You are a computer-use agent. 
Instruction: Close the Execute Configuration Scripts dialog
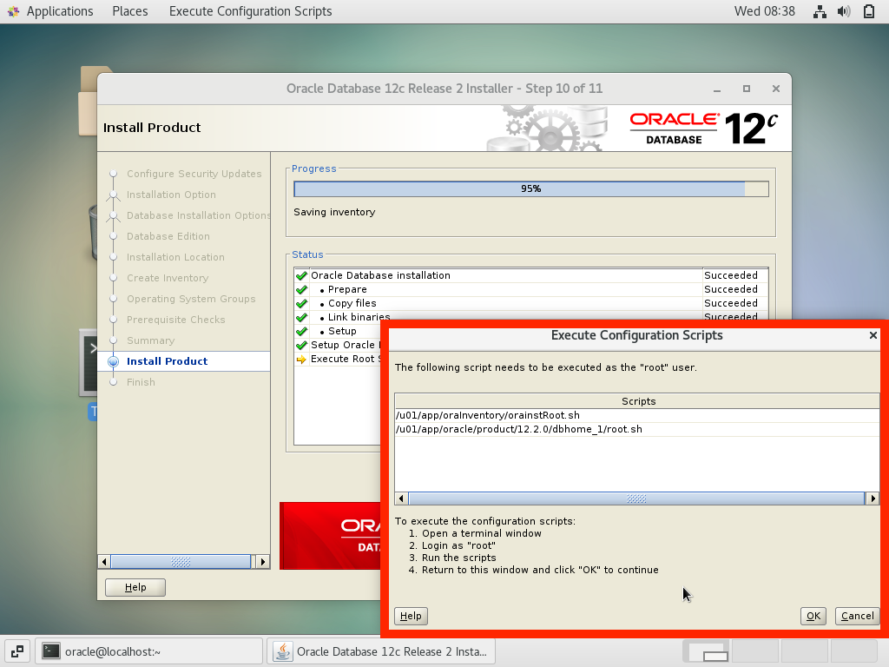873,336
